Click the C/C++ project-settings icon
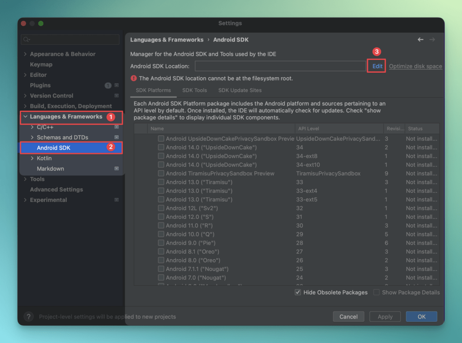This screenshot has height=343, width=462. tap(117, 127)
